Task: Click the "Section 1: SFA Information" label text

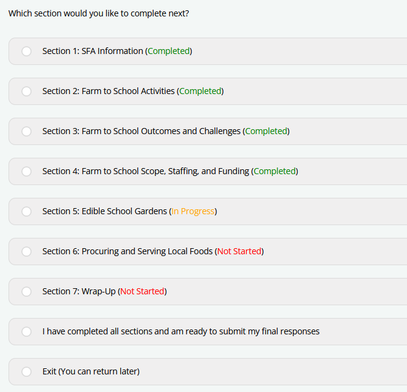Action: [x=92, y=52]
